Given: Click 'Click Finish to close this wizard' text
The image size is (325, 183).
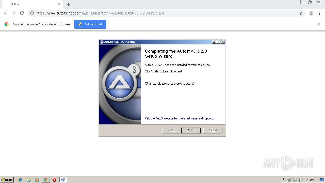Looking at the screenshot, I should [x=164, y=71].
